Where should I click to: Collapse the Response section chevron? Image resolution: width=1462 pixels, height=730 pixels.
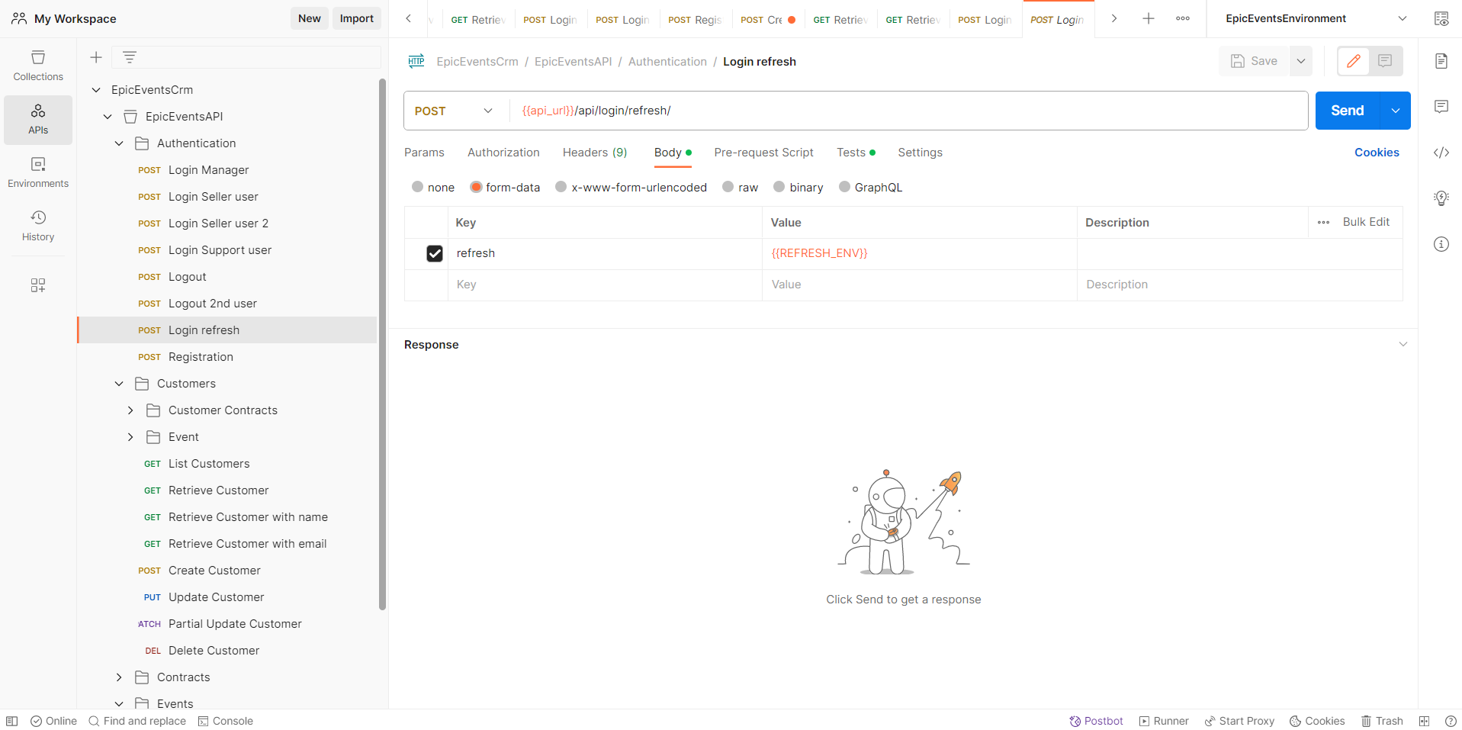1403,345
